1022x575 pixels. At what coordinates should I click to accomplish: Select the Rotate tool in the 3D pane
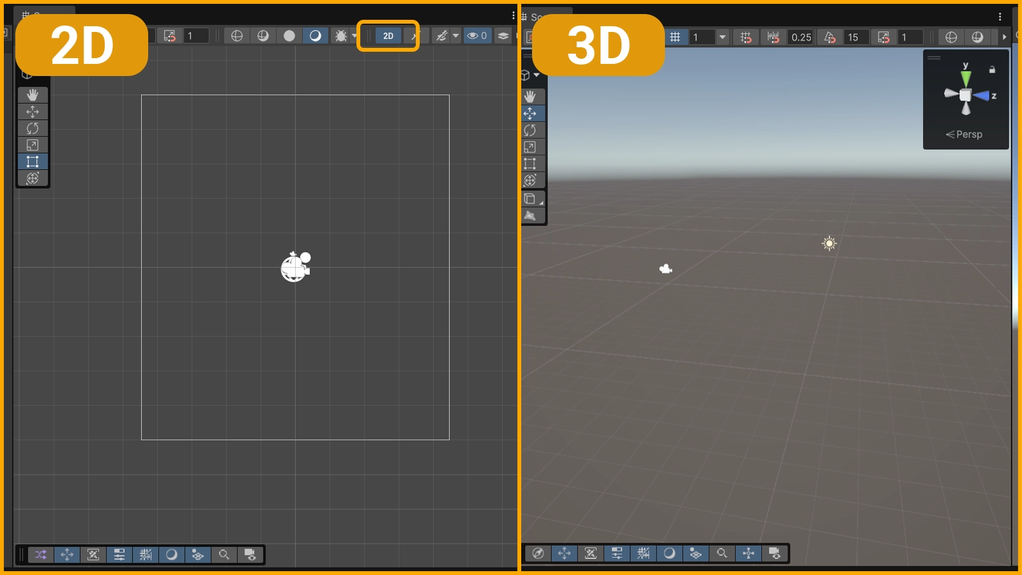coord(530,130)
